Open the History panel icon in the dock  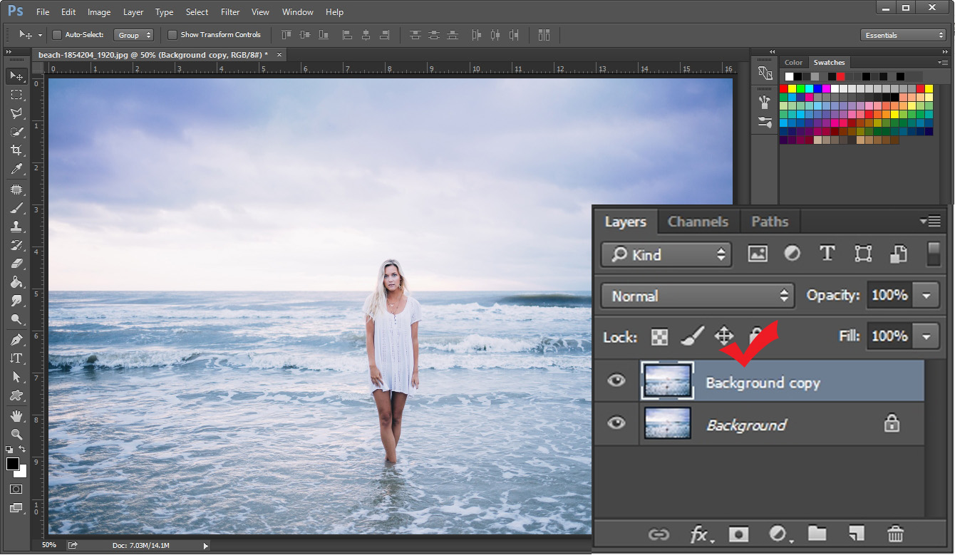pyautogui.click(x=765, y=73)
